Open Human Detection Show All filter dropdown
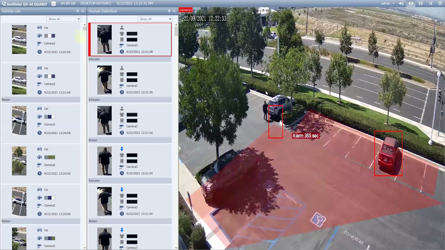The width and height of the screenshot is (445, 250). tap(155, 19)
